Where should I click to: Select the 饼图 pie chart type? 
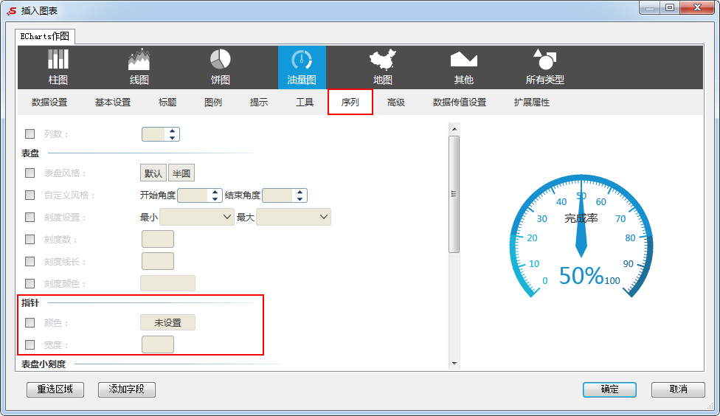click(x=221, y=67)
